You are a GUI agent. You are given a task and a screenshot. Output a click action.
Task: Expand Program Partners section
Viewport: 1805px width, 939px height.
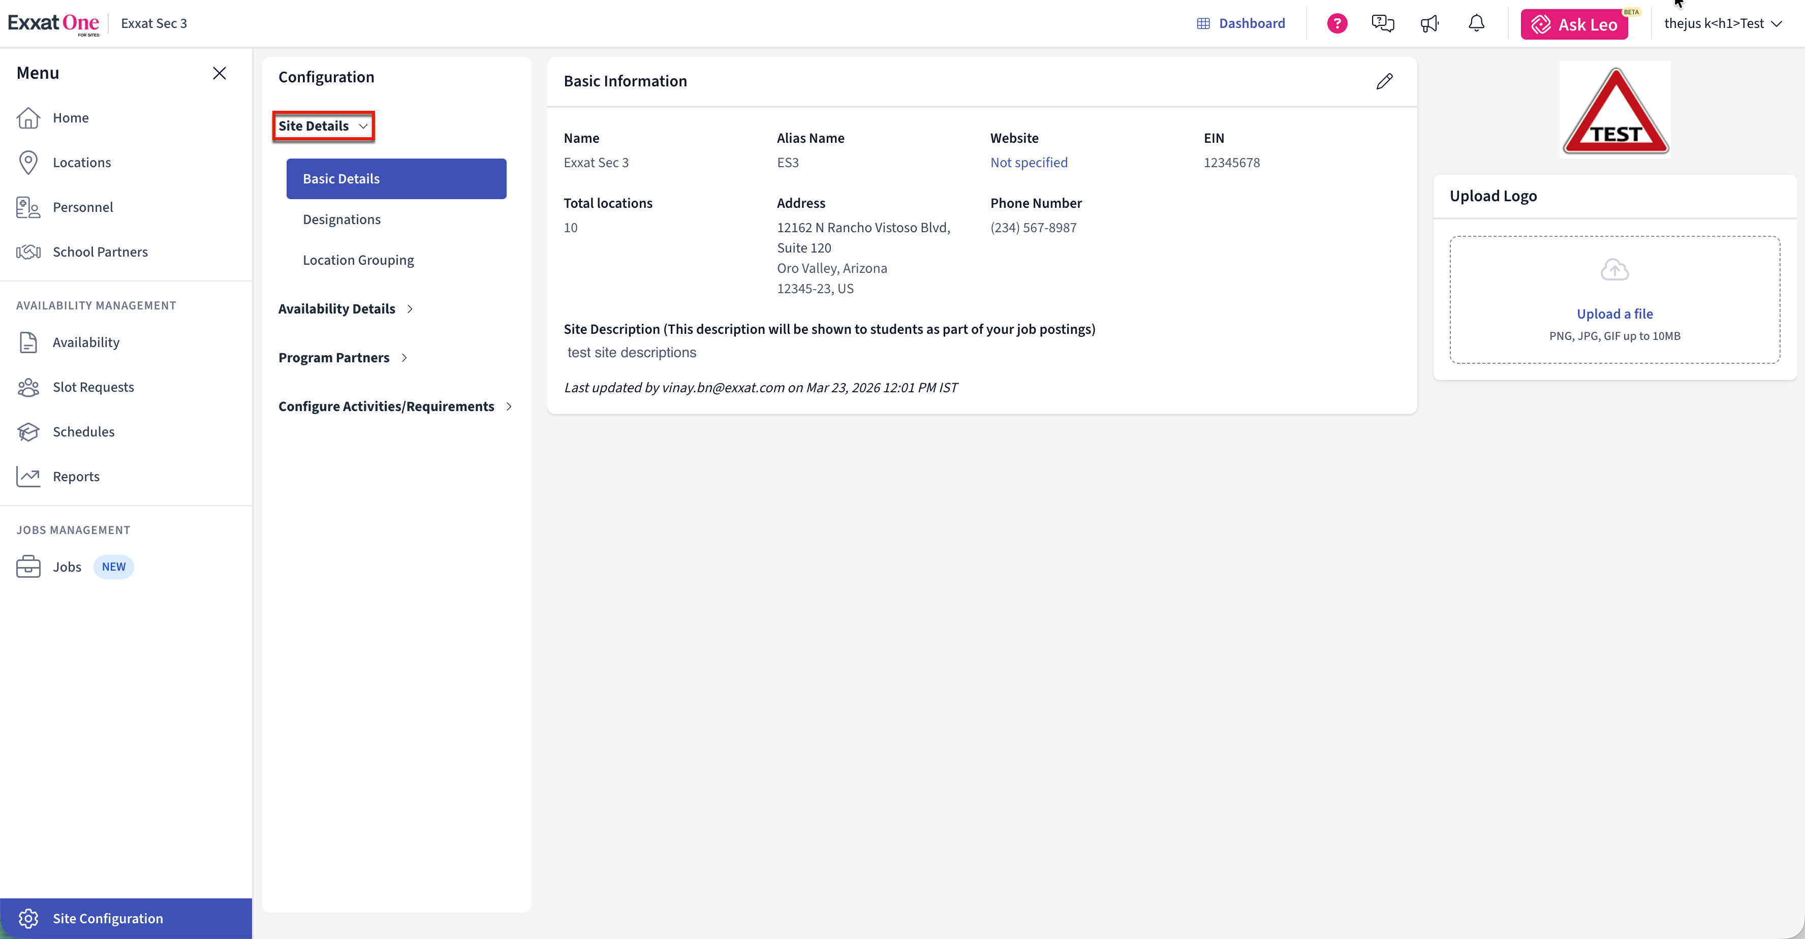tap(343, 357)
